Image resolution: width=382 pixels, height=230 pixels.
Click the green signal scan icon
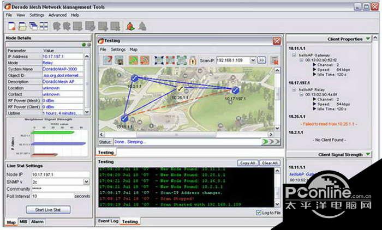[133, 60]
